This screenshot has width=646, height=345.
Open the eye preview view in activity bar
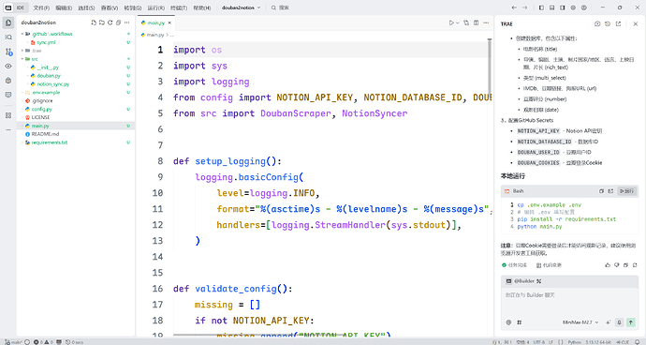tap(8, 66)
